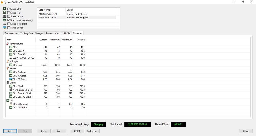Click the CPU Clock row icon

[11, 86]
